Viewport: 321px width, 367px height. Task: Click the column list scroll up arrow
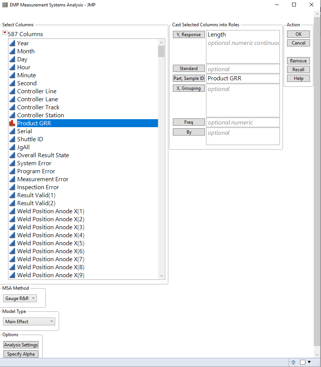(x=161, y=43)
